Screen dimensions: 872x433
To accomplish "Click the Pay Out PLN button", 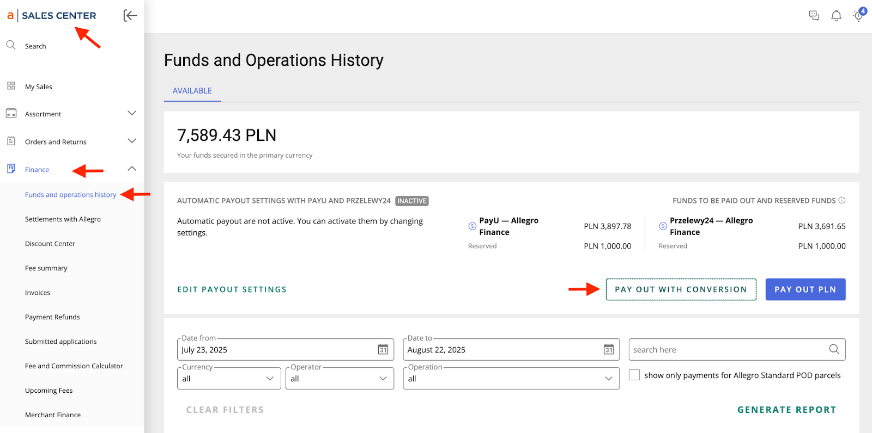I will pyautogui.click(x=805, y=289).
